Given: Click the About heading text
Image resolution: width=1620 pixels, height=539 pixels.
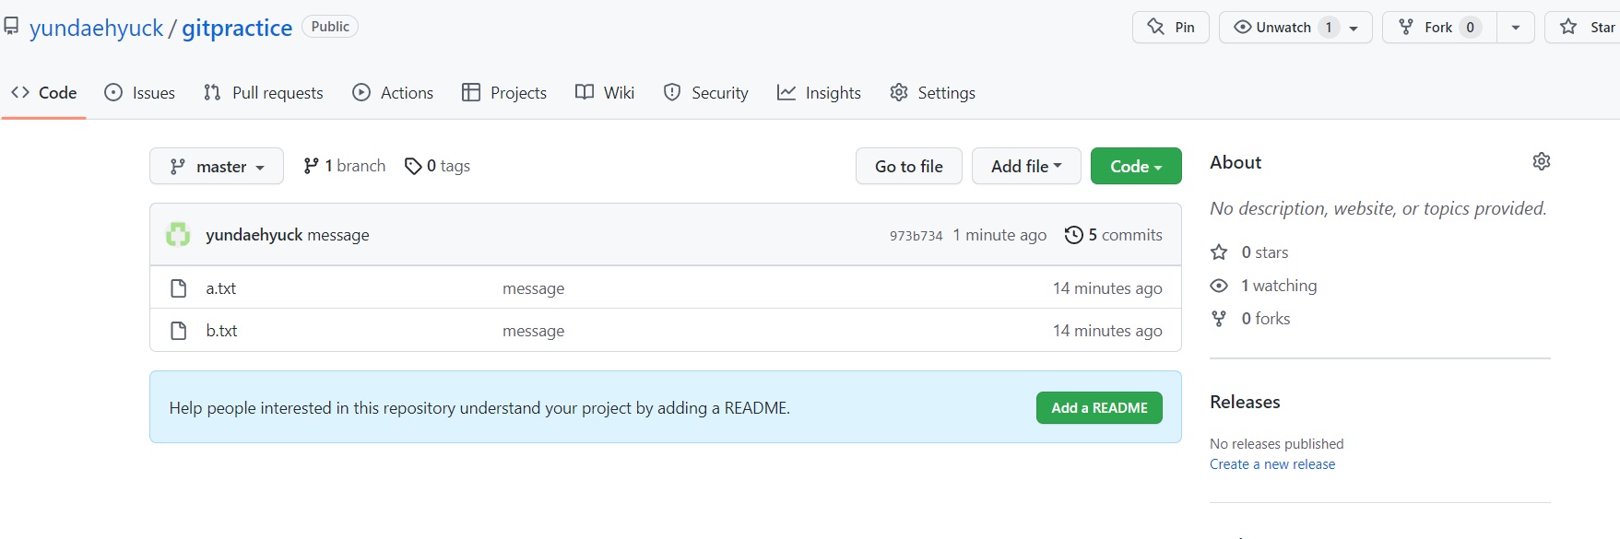Looking at the screenshot, I should pyautogui.click(x=1236, y=162).
